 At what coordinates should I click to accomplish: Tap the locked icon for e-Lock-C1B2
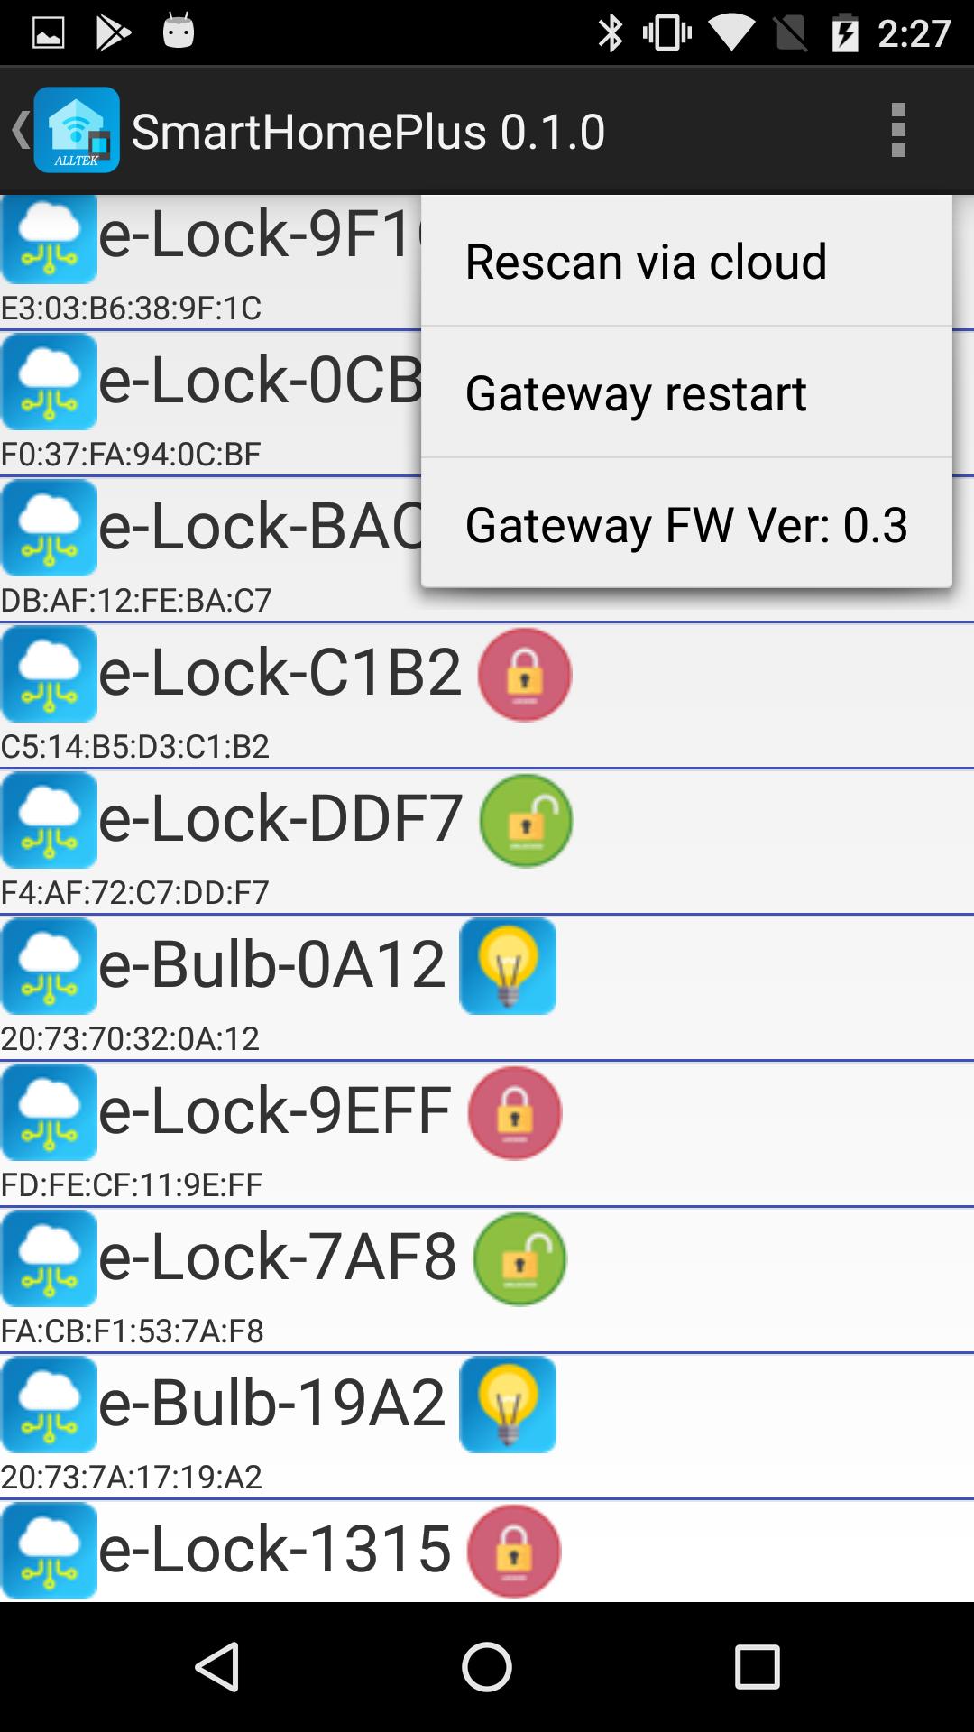pyautogui.click(x=525, y=674)
